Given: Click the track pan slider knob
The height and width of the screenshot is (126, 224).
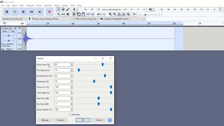Looking at the screenshot, I should point(9,41).
